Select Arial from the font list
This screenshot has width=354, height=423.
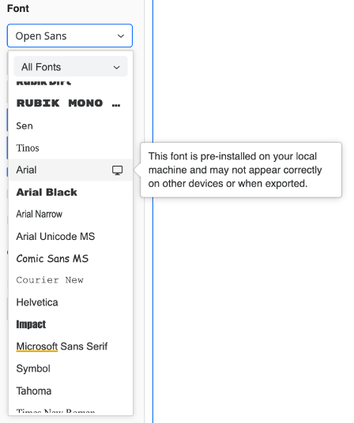(x=70, y=170)
